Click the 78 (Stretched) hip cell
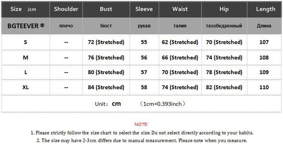This screenshot has width=283, height=144. tap(224, 72)
